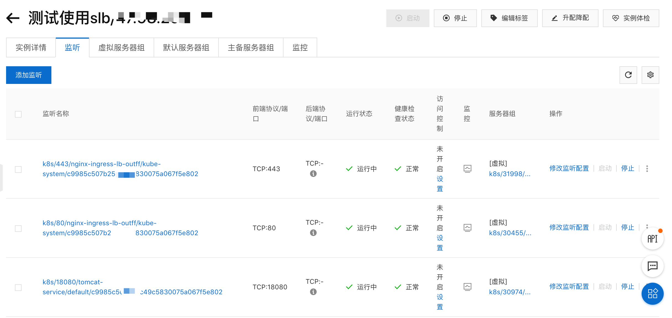Open the 实例详情 tab
The image size is (672, 318).
click(x=31, y=47)
